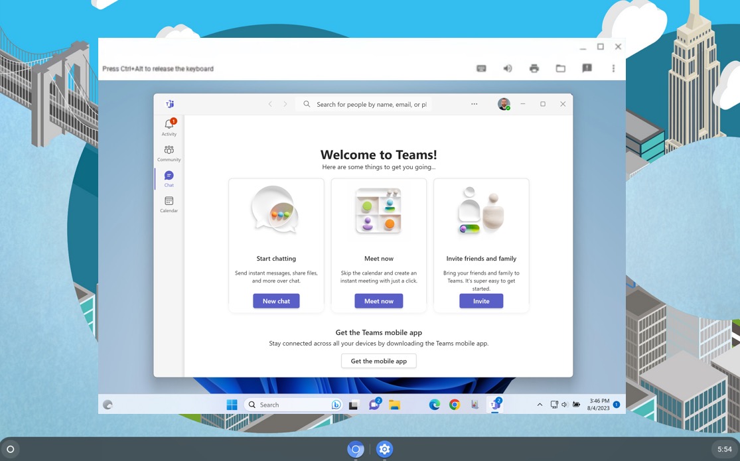Click the New chat button
740x461 pixels.
point(276,300)
